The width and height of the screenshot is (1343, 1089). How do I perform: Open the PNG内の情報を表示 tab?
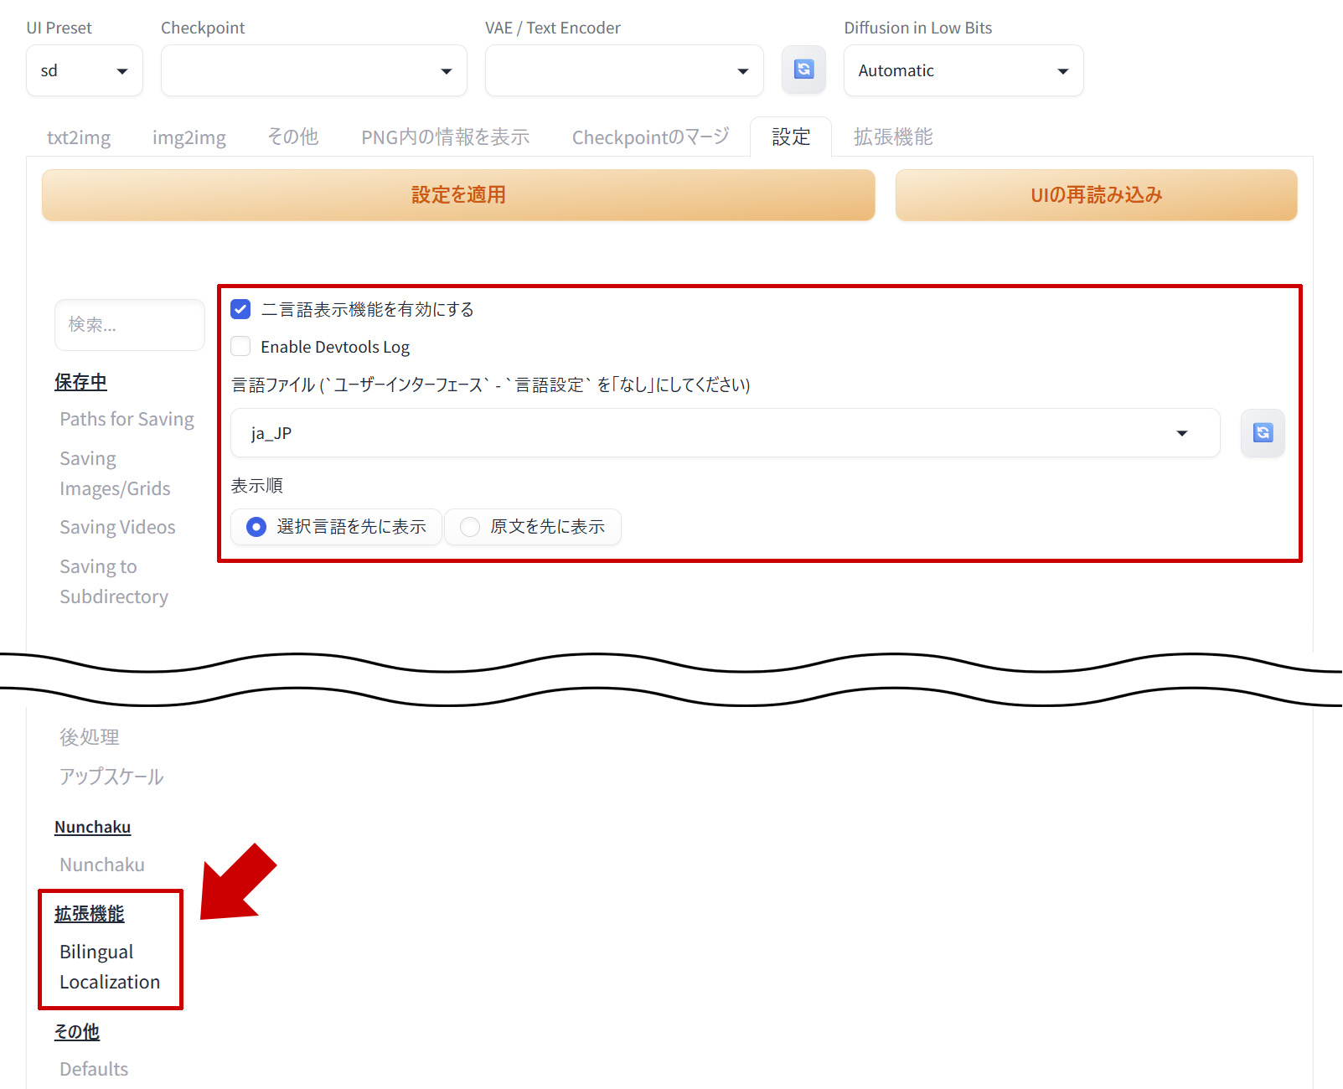pyautogui.click(x=445, y=137)
